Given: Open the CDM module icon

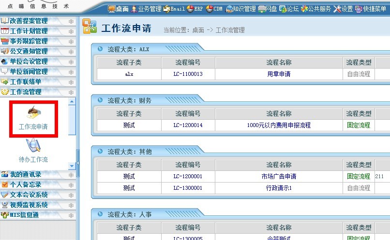Looking at the screenshot, I should click(209, 9).
